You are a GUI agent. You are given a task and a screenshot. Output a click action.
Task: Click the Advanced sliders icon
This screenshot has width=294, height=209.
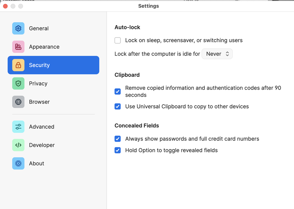click(x=18, y=127)
